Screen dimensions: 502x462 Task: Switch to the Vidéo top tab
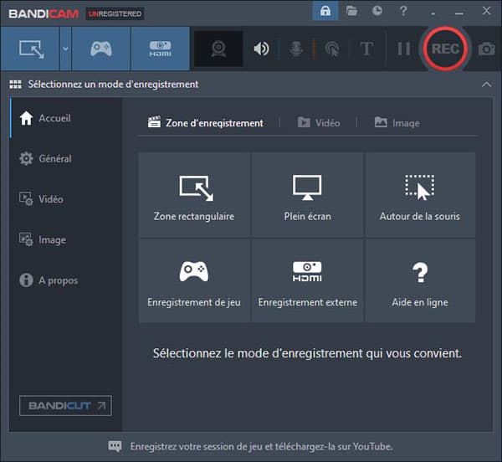[x=319, y=123]
